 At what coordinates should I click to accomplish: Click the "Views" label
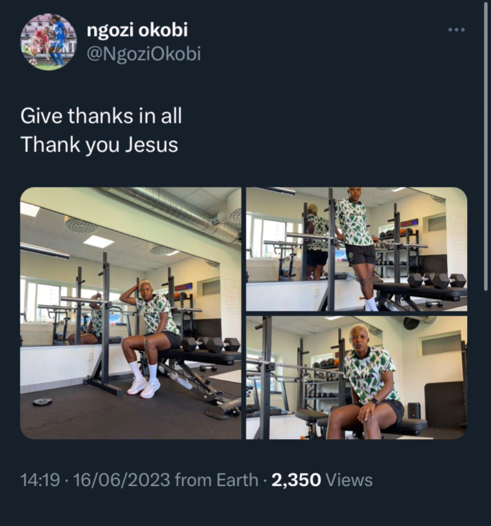(x=349, y=480)
